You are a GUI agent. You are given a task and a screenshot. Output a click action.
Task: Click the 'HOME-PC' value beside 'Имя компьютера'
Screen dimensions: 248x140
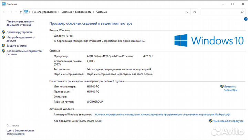tap(93, 86)
